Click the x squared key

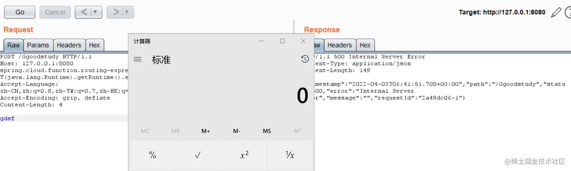click(x=244, y=155)
